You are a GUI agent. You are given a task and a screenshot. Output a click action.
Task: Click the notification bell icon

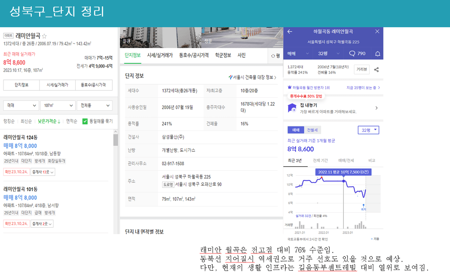pyautogui.click(x=378, y=54)
